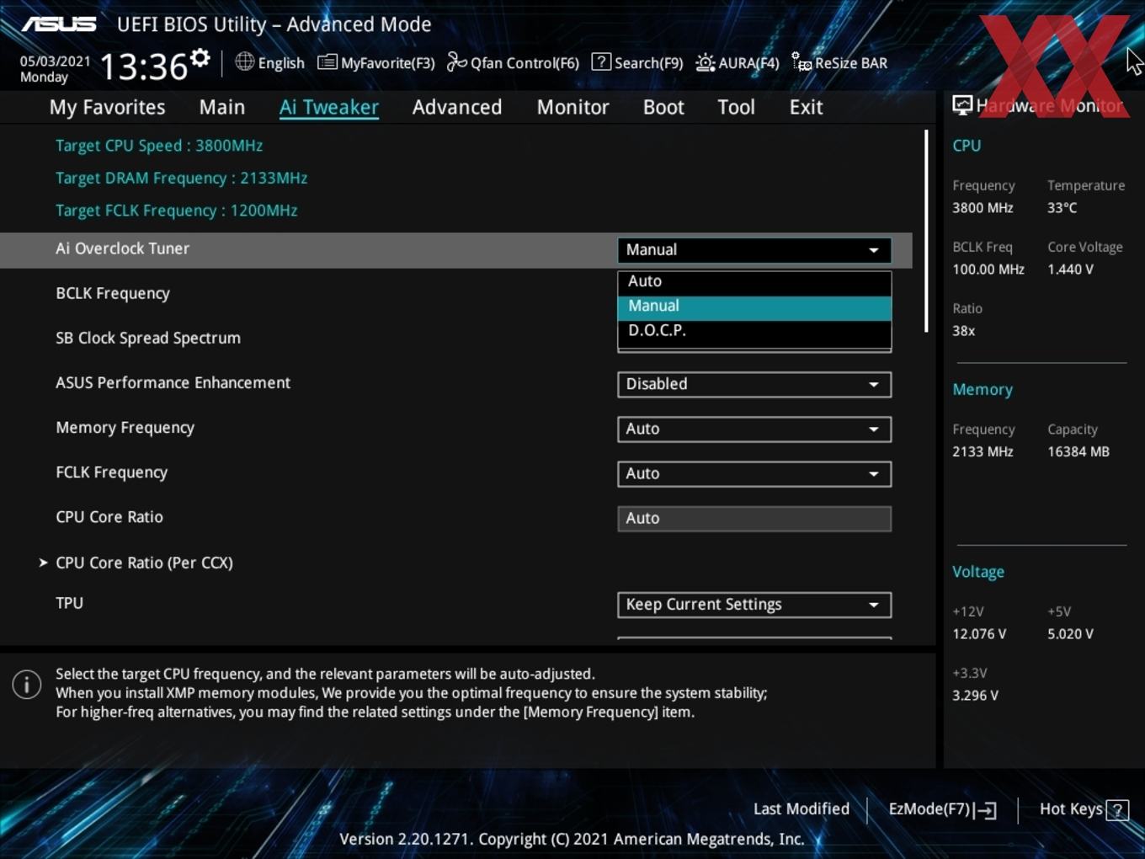
Task: Click the 38x ratio value
Action: [x=964, y=331]
